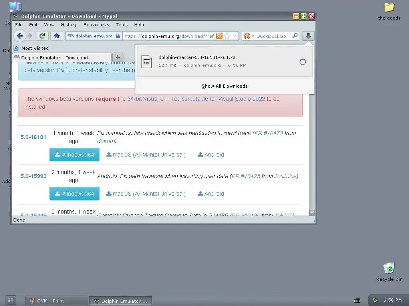Open the URL history dropdown arrow
This screenshot has width=409, height=306.
(x=235, y=36)
